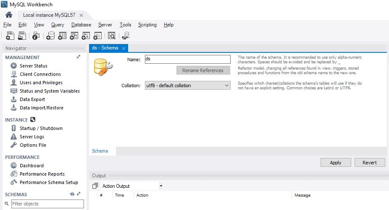
Task: Refresh the SCHEMAS list icon
Action: (72, 194)
